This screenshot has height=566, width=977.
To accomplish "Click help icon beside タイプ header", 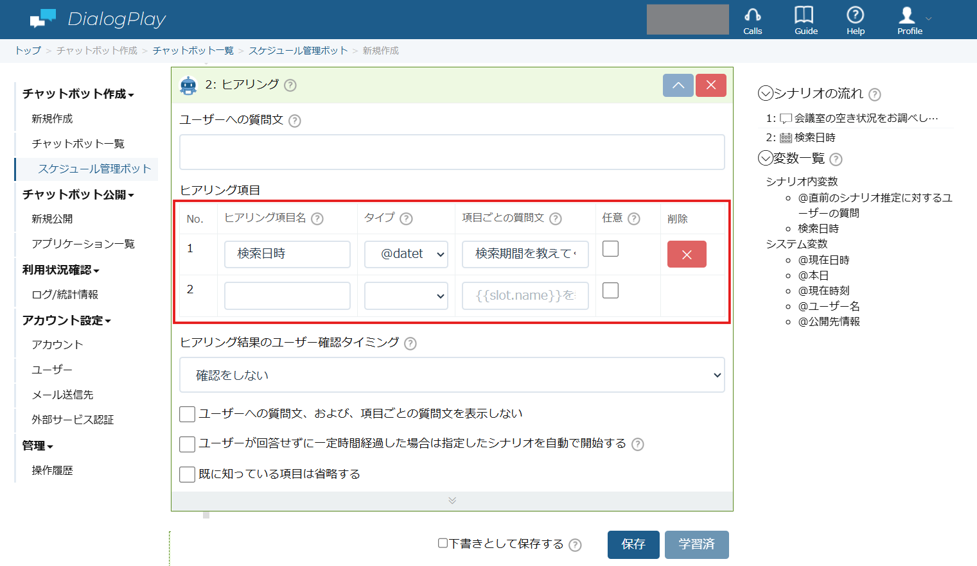I will coord(406,219).
